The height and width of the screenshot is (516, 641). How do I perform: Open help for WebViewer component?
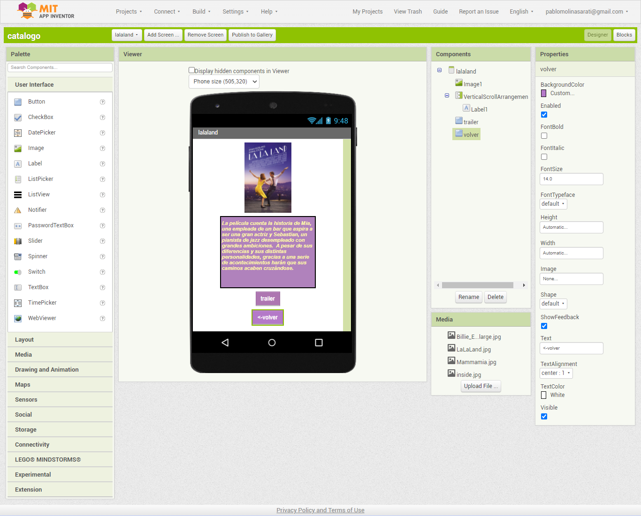pos(102,318)
